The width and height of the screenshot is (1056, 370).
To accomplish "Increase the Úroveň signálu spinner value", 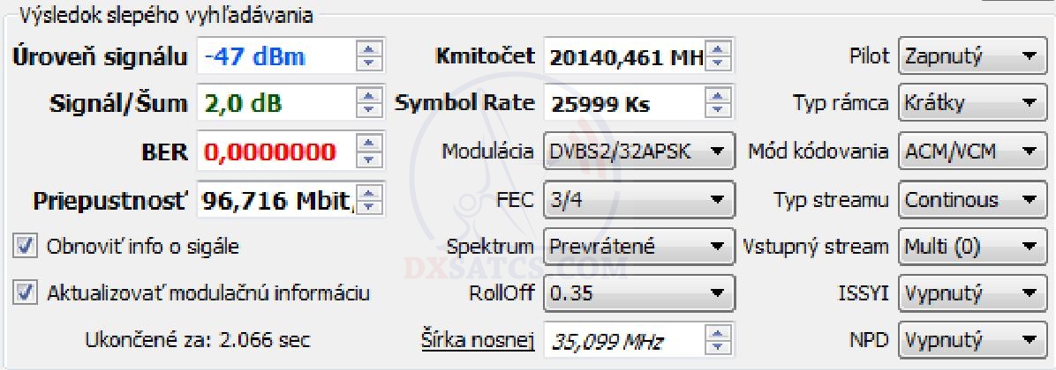I will 368,48.
